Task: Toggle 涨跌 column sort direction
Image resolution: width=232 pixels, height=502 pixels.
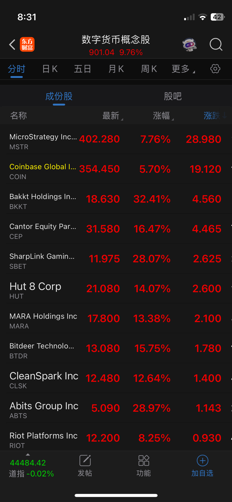Action: pos(215,116)
